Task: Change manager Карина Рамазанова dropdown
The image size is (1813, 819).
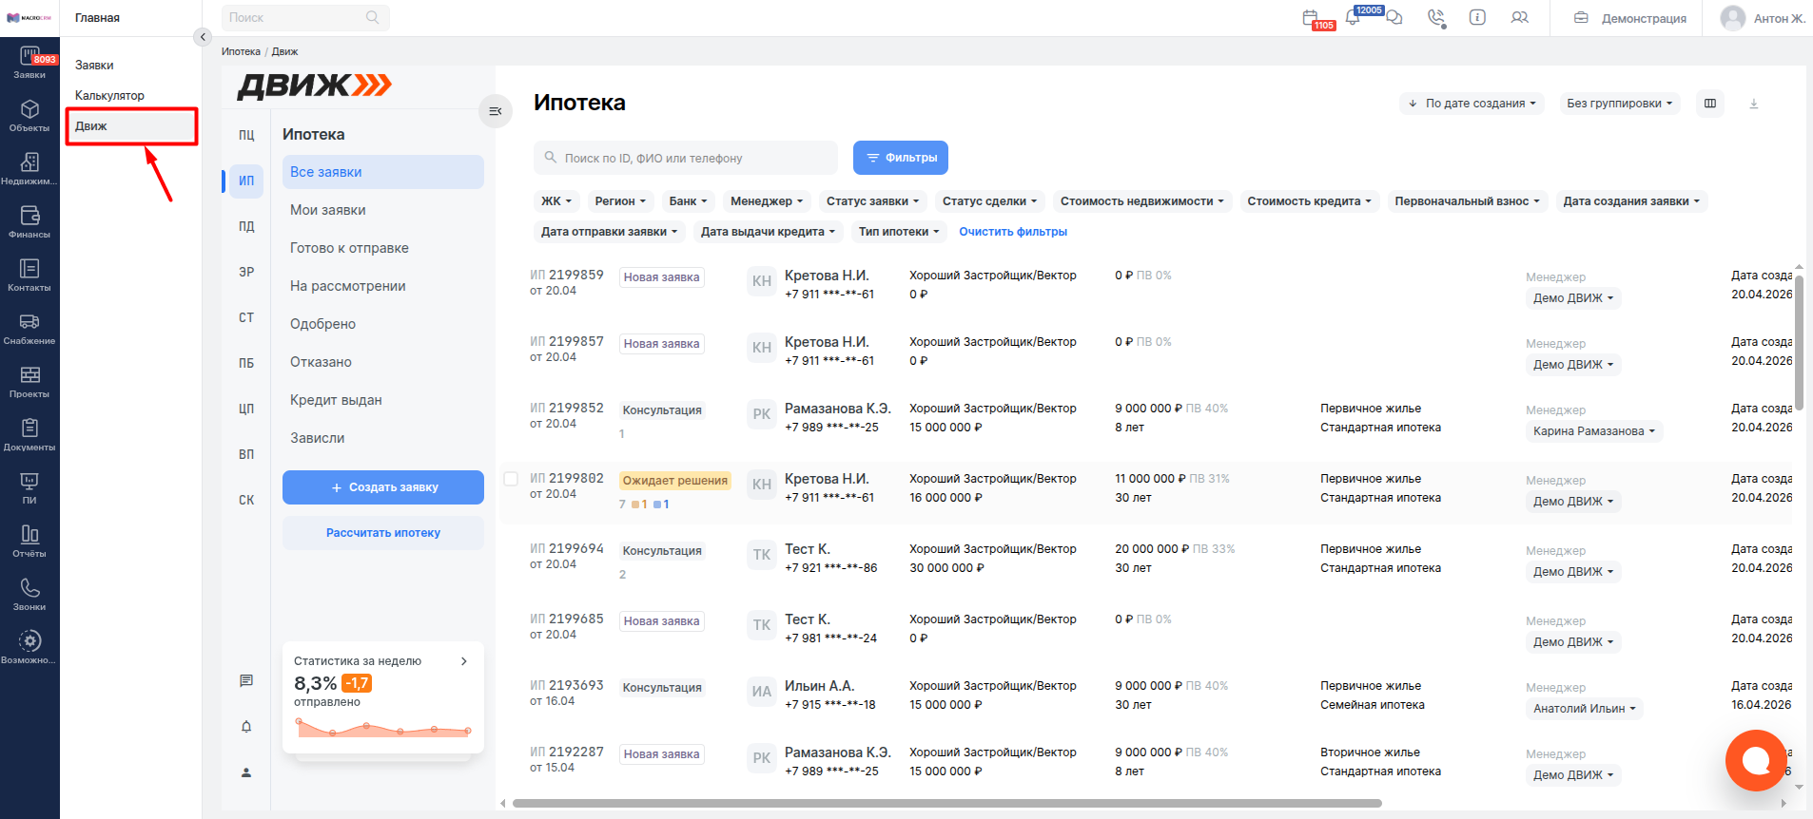Action: [1594, 431]
